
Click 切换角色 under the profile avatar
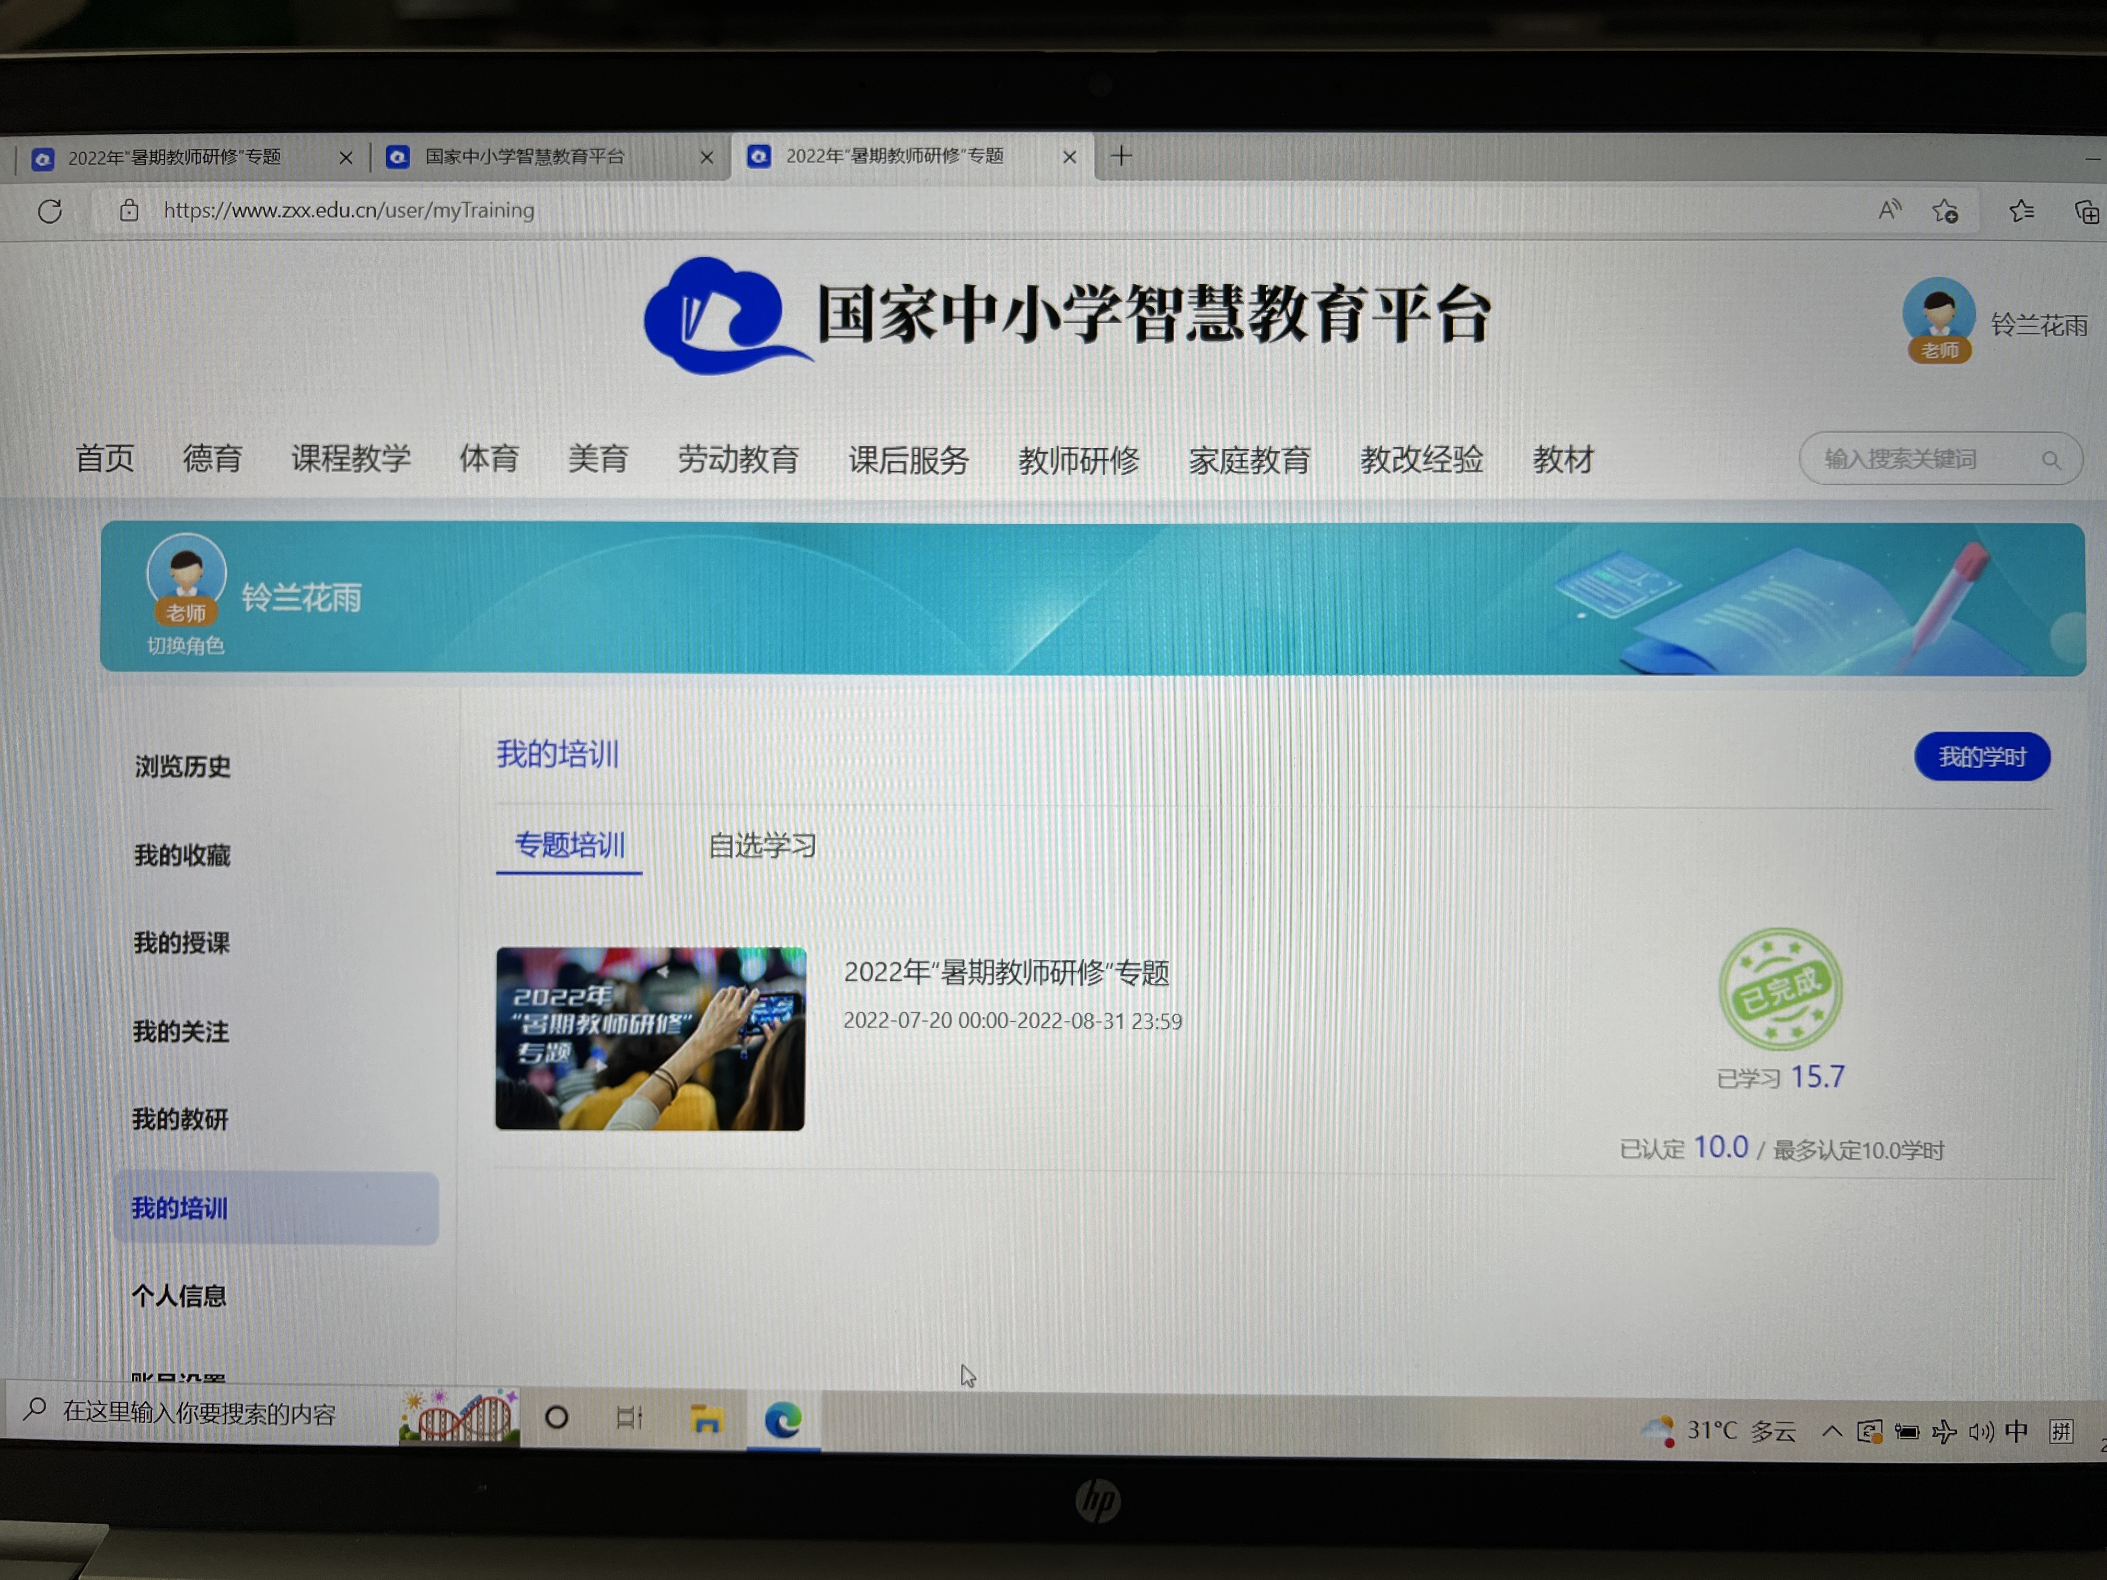point(186,646)
